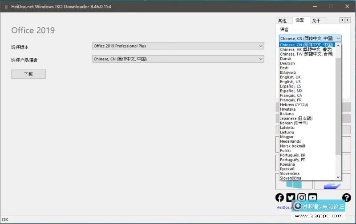The image size is (356, 224).
Task: Click the help question mark icon
Action: 346,198
